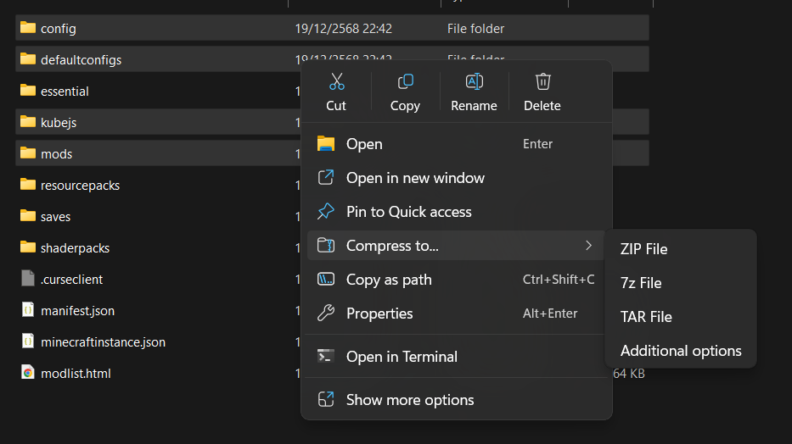Select ZIP File compression option
Image resolution: width=792 pixels, height=444 pixels.
[643, 249]
